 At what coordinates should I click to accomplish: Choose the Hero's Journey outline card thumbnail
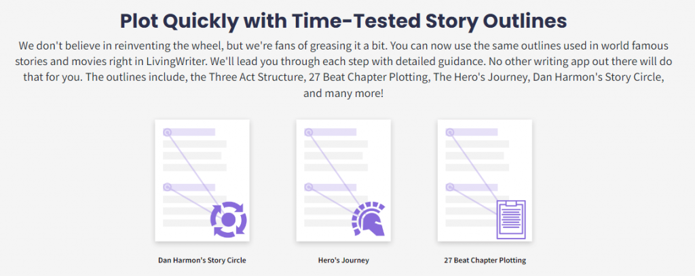point(343,181)
